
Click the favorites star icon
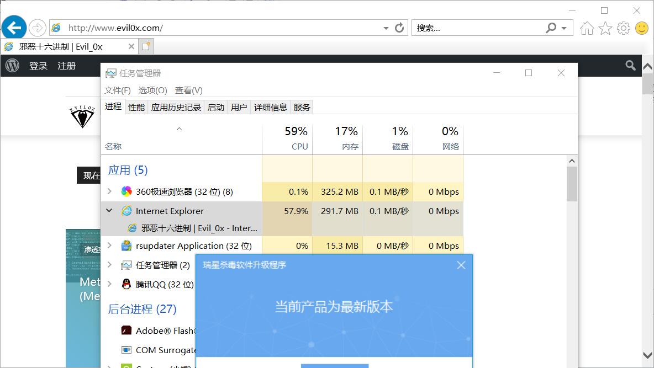tap(605, 28)
